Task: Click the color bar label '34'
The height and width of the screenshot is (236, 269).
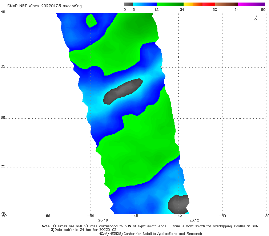Action: 182,9
